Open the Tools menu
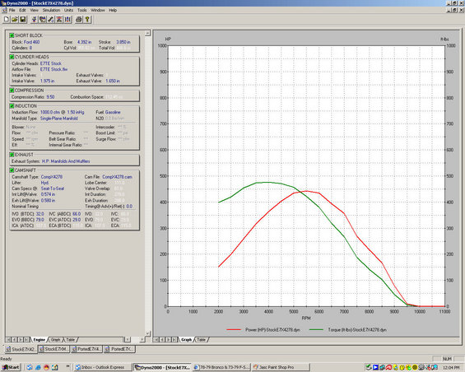 tap(82, 10)
